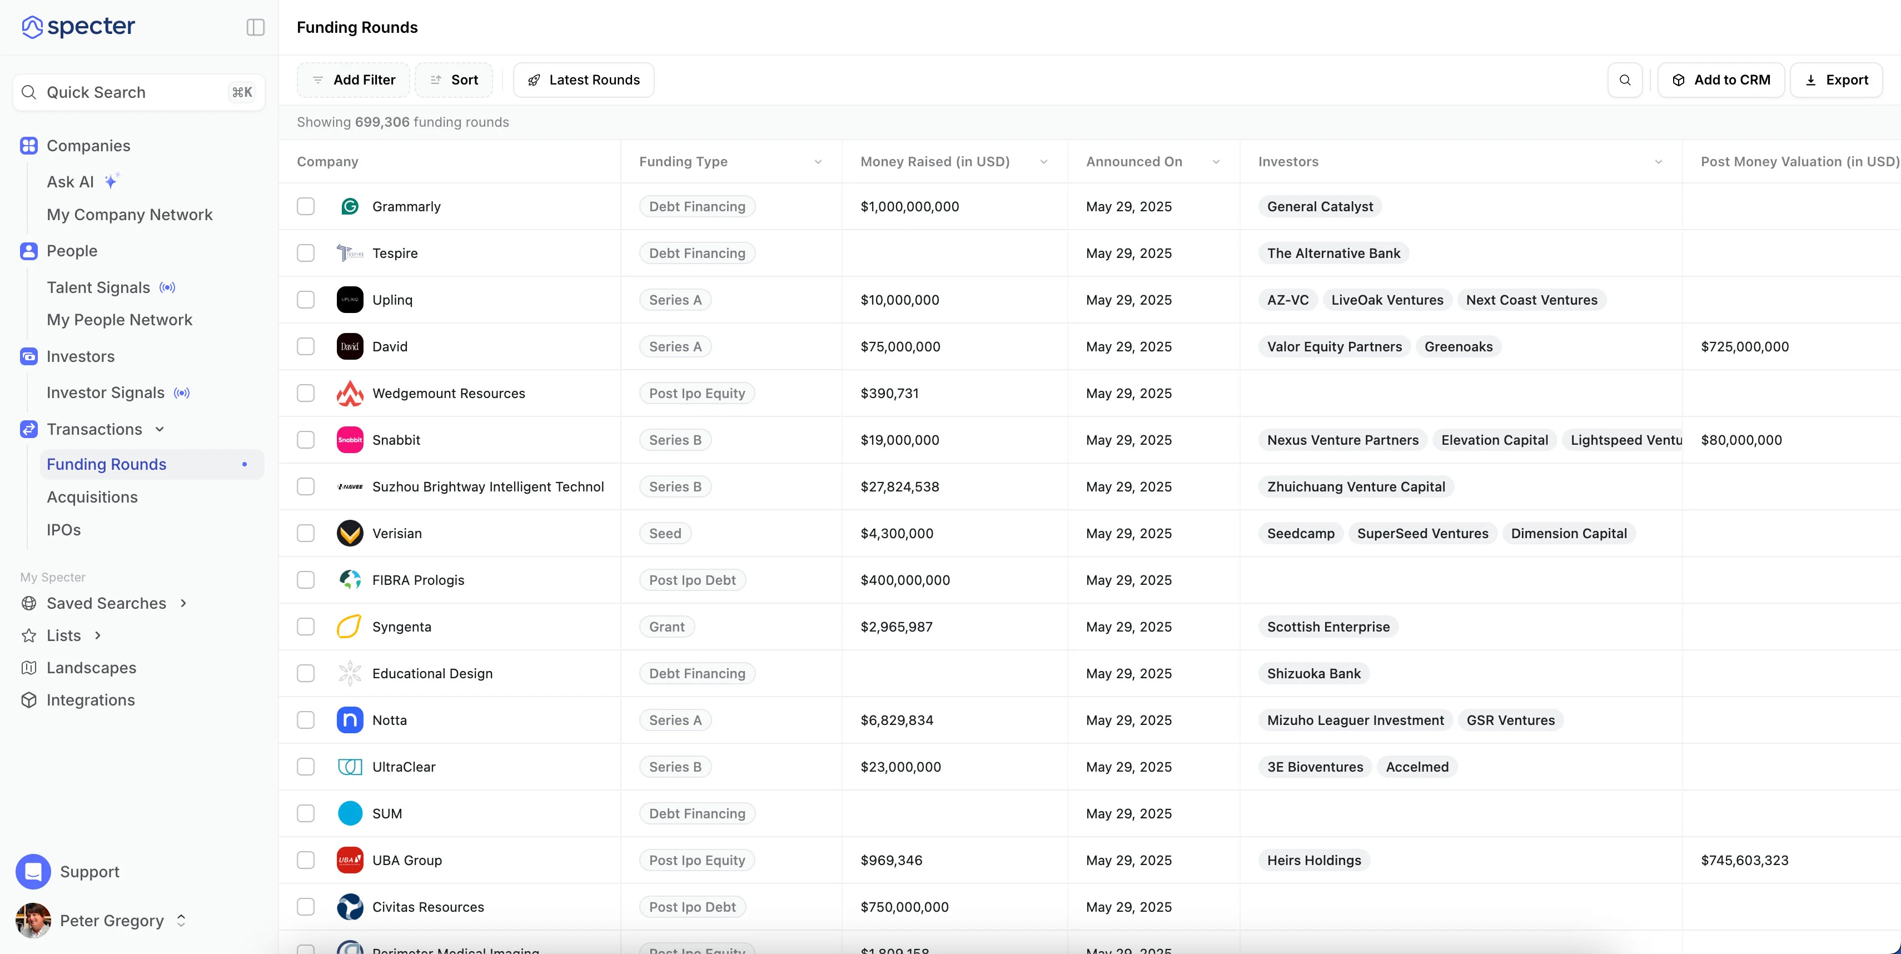
Task: Open Peter Gregory account switcher arrows
Action: pos(181,921)
